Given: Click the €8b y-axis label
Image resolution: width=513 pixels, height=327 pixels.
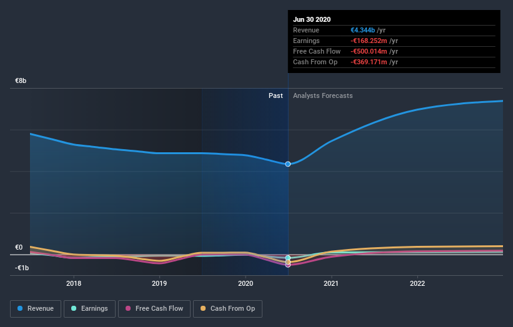Looking at the screenshot, I should coord(21,81).
